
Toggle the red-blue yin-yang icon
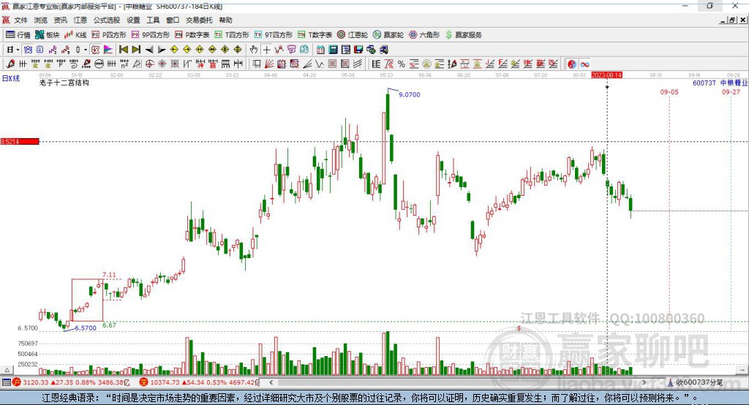(572, 64)
